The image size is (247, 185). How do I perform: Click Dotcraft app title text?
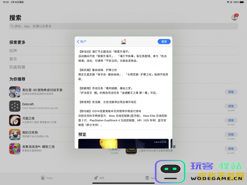pos(28,104)
